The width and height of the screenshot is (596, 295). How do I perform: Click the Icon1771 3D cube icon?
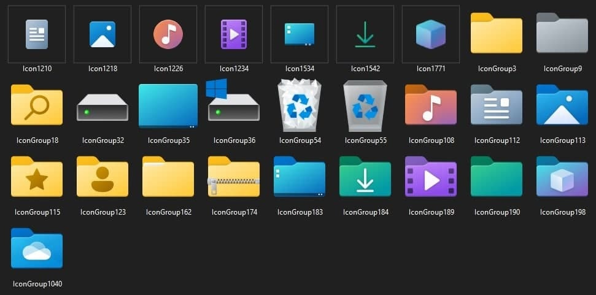click(431, 34)
